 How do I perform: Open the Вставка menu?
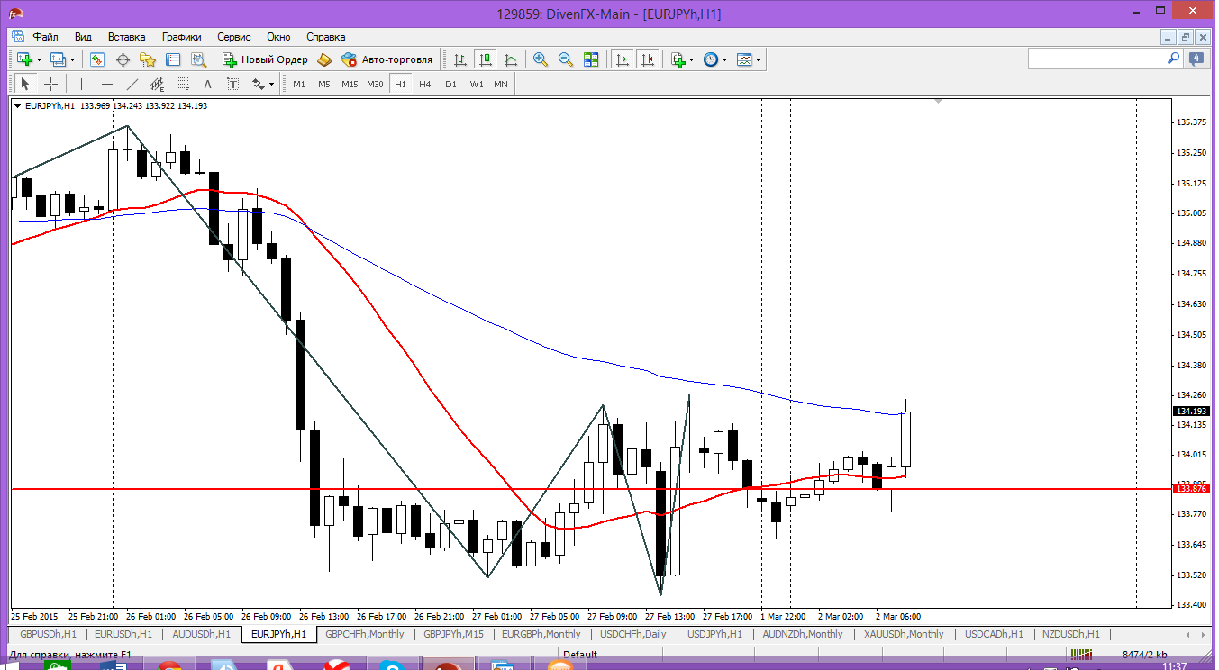(126, 37)
